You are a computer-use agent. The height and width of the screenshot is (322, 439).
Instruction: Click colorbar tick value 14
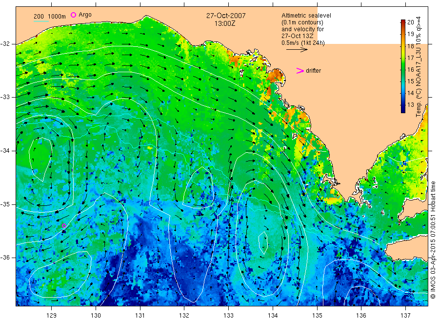[410, 93]
